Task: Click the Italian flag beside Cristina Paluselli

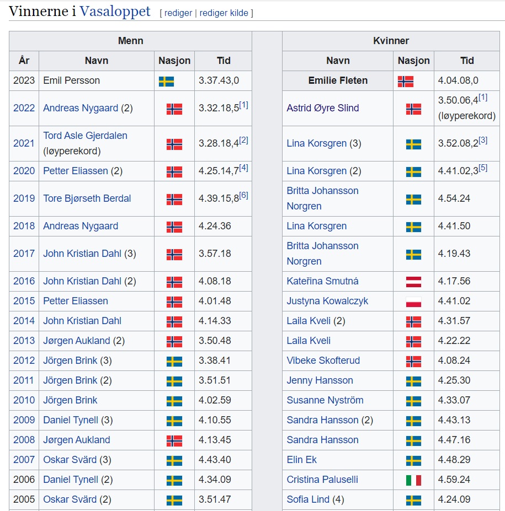Action: coord(413,480)
